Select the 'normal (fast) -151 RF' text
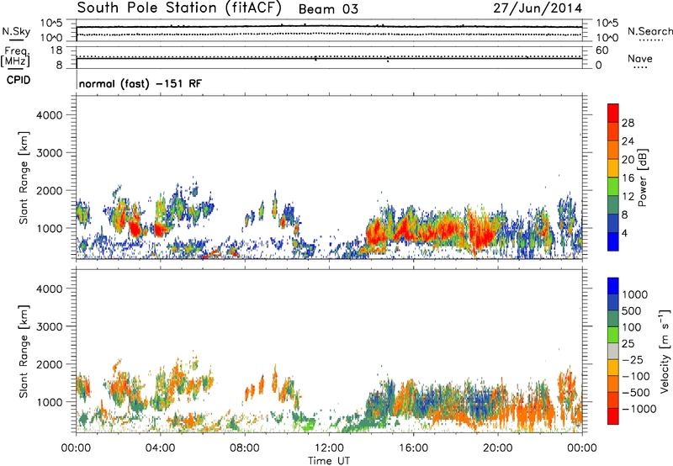This screenshot has width=673, height=466. coord(140,83)
